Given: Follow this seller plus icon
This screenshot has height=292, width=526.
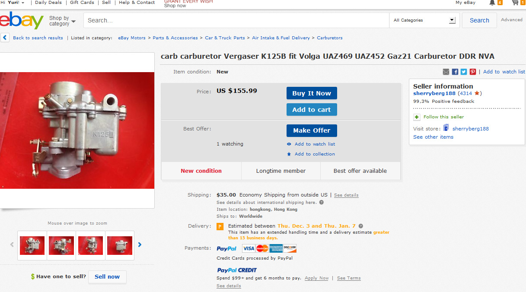Looking at the screenshot, I should coord(417,117).
